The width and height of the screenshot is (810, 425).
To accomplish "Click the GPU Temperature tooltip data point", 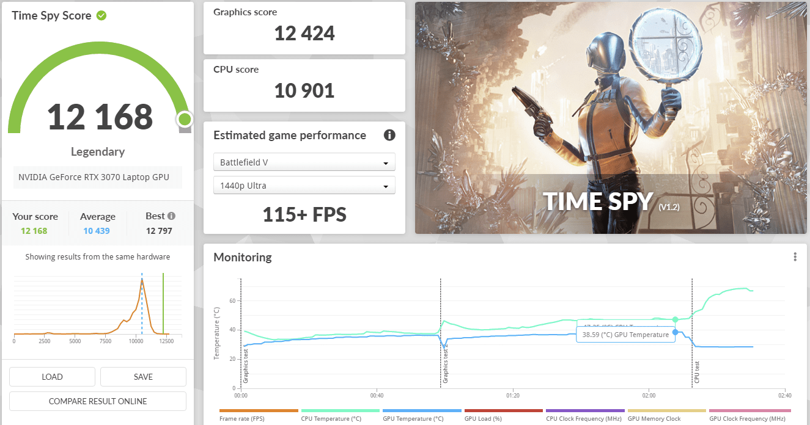I will pos(676,332).
